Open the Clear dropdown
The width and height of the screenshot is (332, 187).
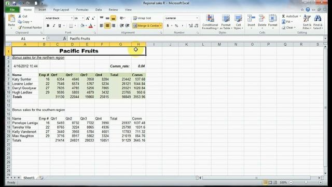[288, 28]
